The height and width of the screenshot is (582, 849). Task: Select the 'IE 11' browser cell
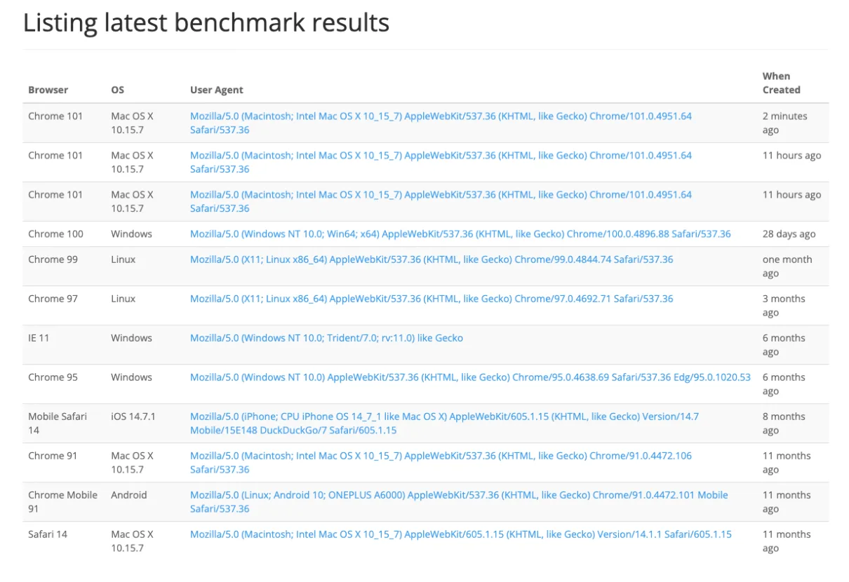coord(39,338)
